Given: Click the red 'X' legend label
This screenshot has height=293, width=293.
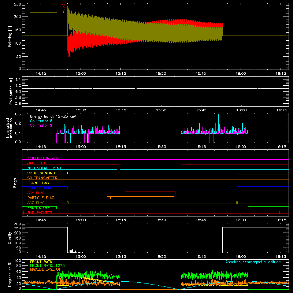Looking at the screenshot, I should click(x=63, y=6).
